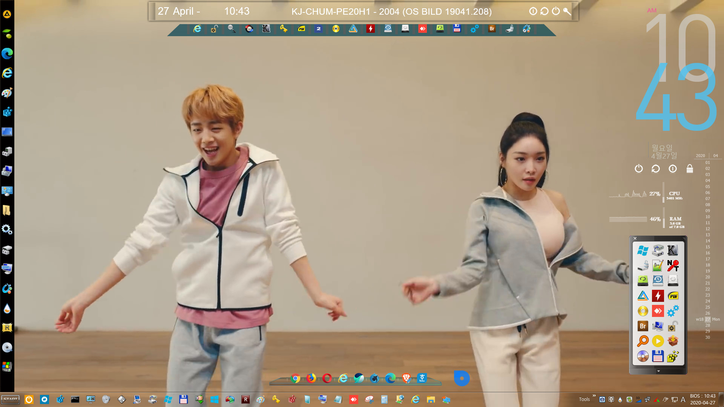Expand the launcher panel bottom arrow

(658, 371)
